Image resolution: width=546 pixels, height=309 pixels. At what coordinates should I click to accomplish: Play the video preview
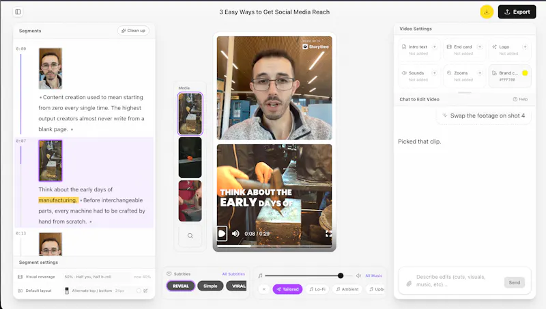[x=222, y=233]
